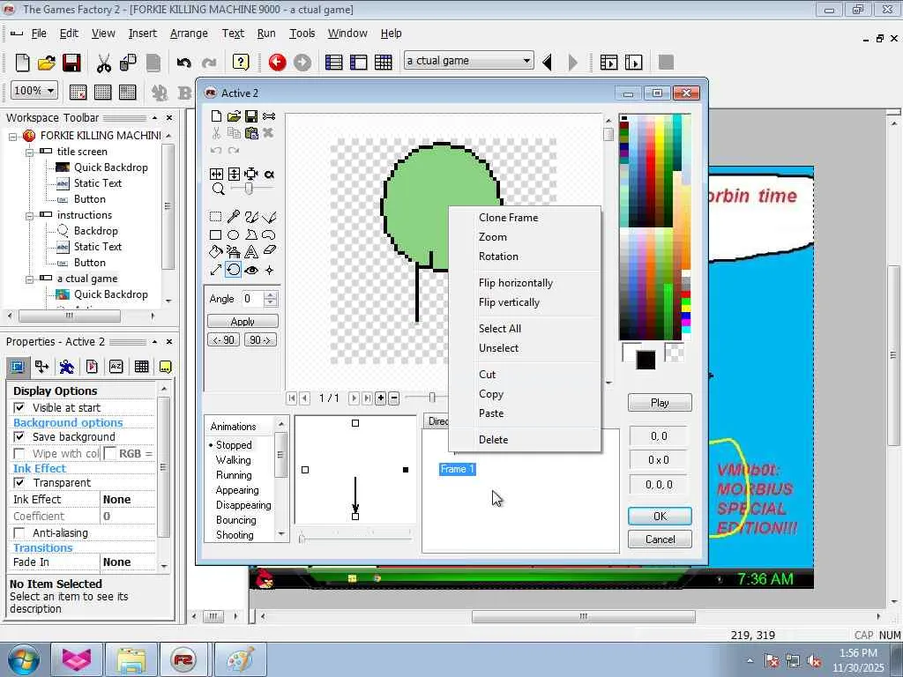Click the black foreground color swatch
Image resolution: width=903 pixels, height=677 pixels.
point(646,361)
